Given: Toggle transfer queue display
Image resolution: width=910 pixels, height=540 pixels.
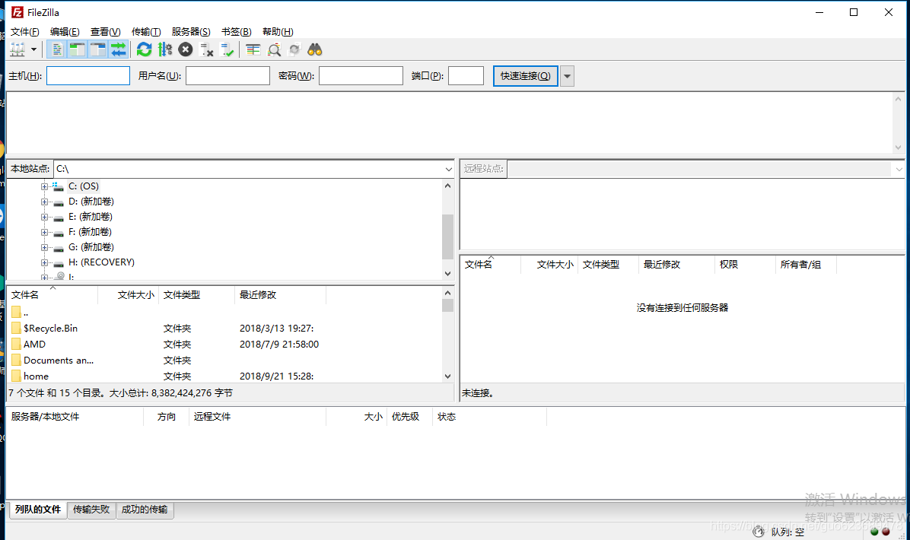Looking at the screenshot, I should [x=119, y=50].
